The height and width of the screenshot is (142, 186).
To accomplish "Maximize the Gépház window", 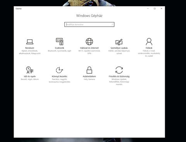I will [x=155, y=8].
